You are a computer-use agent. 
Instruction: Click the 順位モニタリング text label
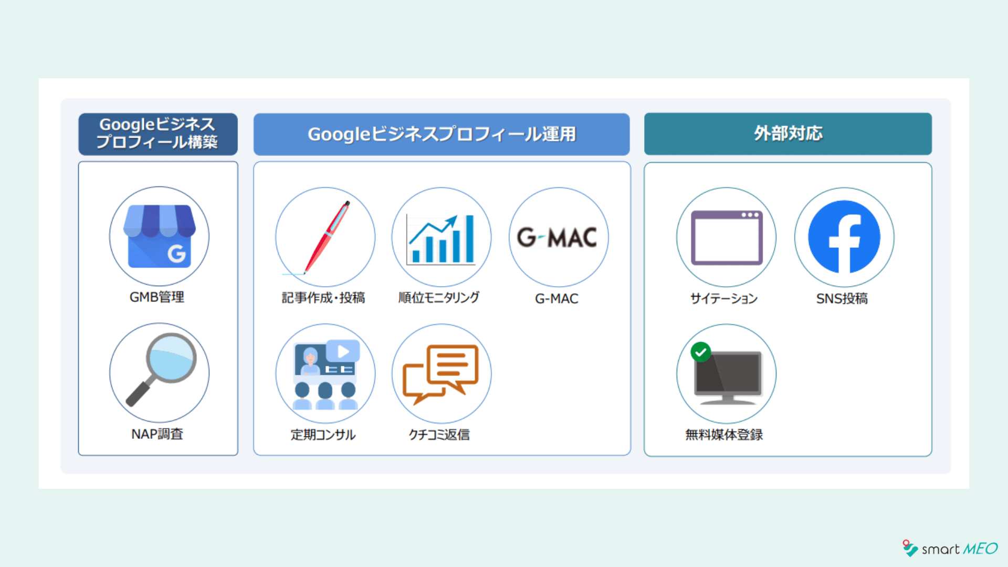[438, 298]
